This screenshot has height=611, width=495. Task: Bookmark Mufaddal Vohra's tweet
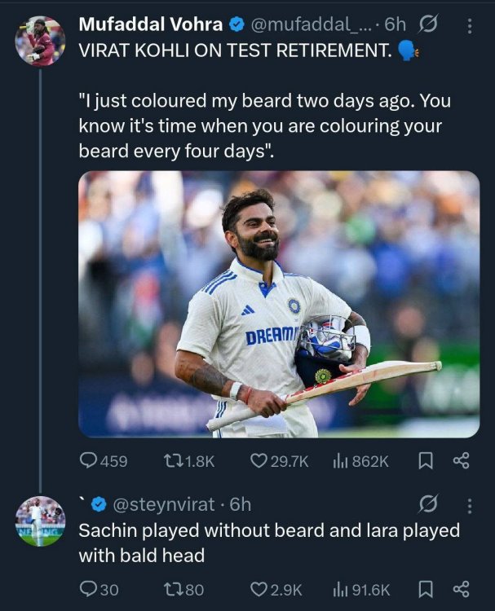(426, 461)
